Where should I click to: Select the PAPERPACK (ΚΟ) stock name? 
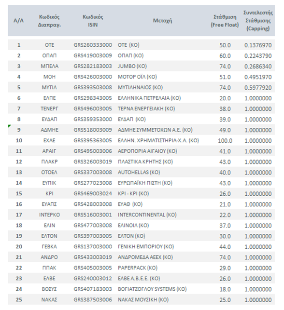pos(138,268)
